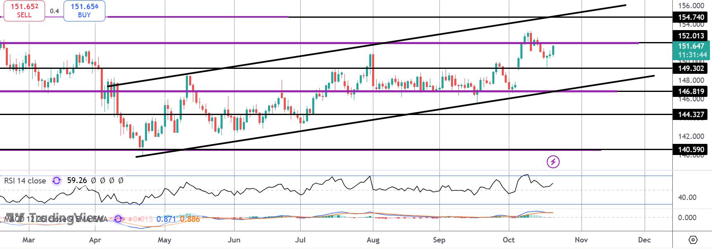Open the purple lightning bolt event icon
The width and height of the screenshot is (712, 249).
(553, 162)
